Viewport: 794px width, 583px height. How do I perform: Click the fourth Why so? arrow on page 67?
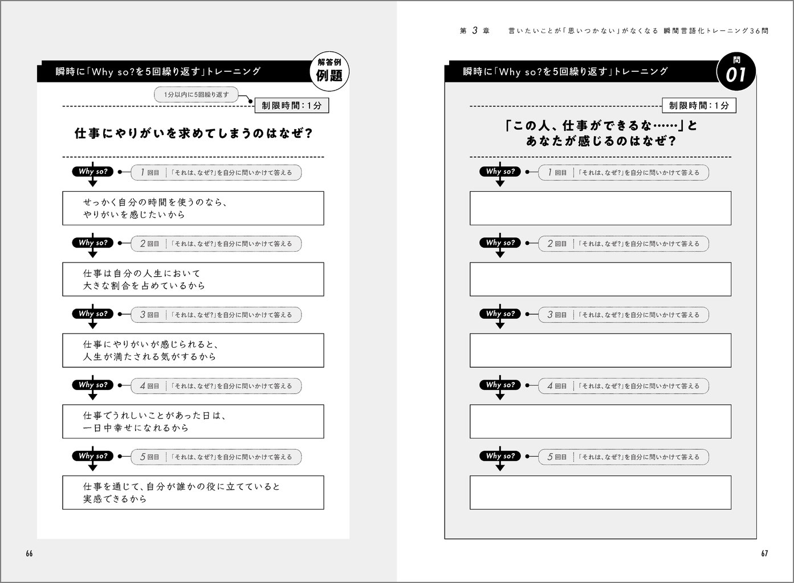500,386
